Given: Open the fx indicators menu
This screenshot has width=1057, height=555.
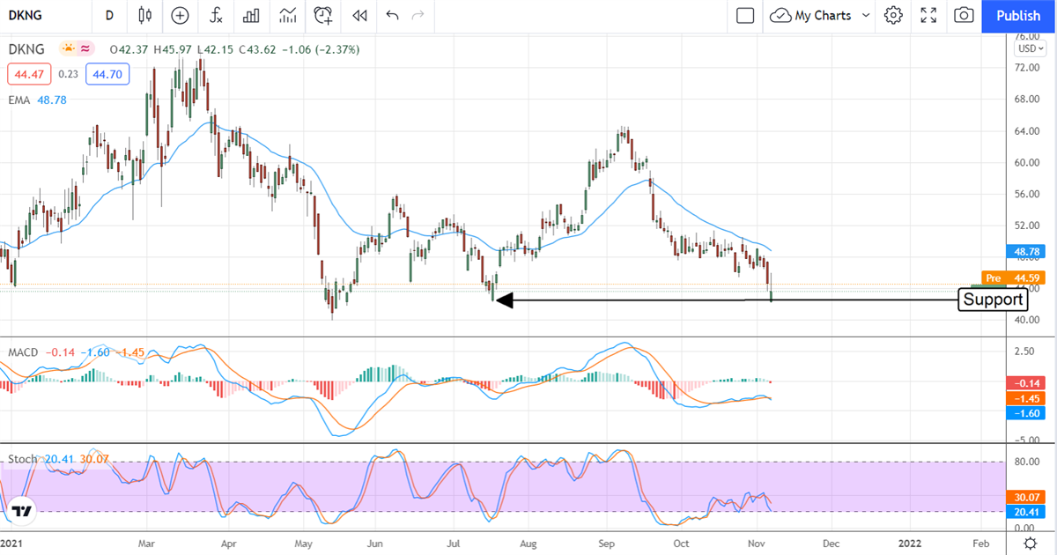Looking at the screenshot, I should 215,15.
